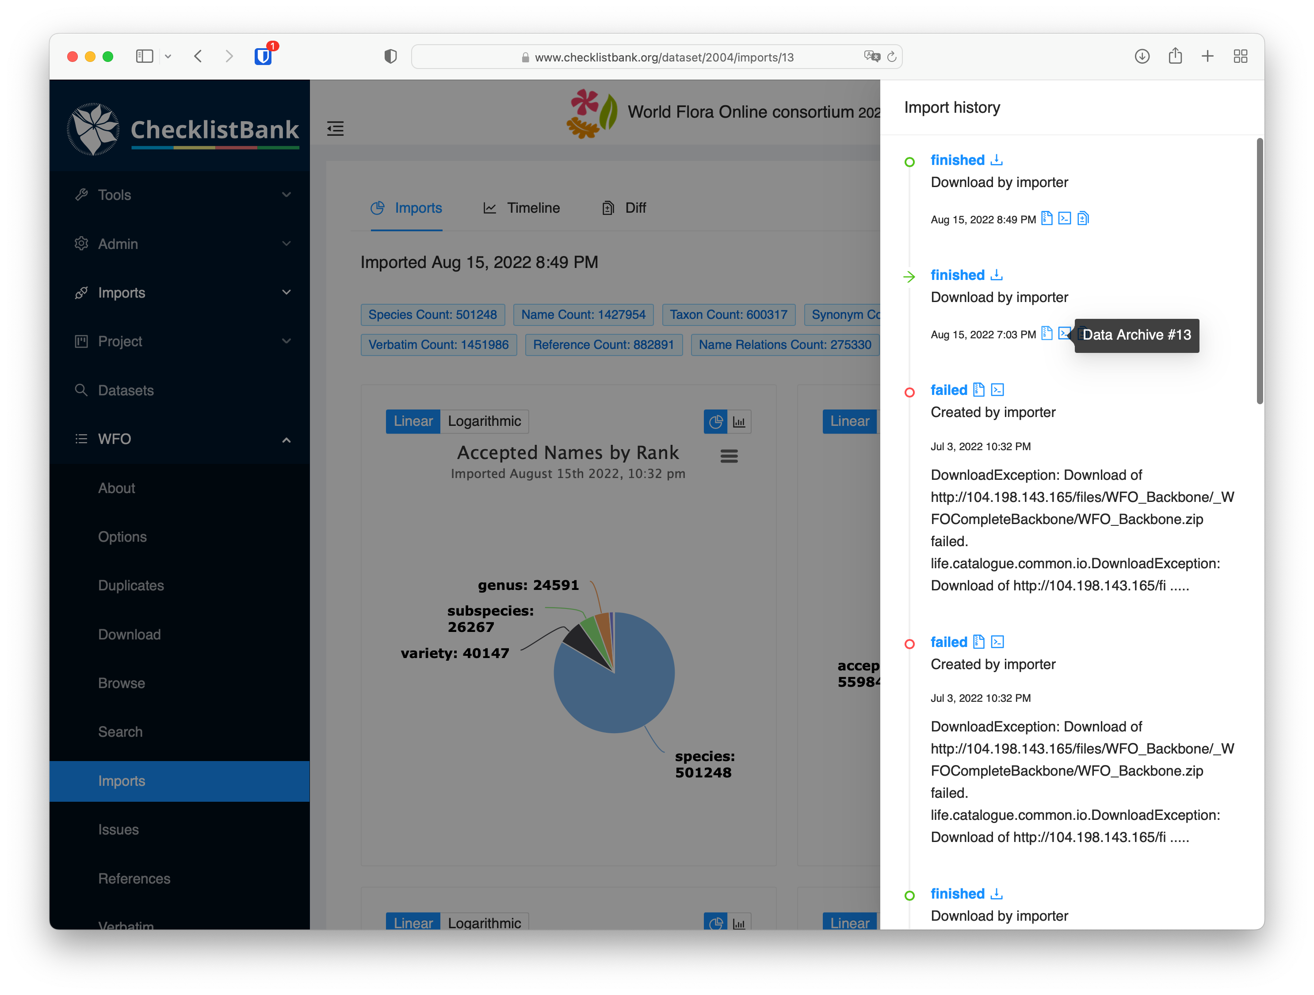This screenshot has width=1314, height=995.
Task: Open the console log icon for the 8:49 PM import
Action: (1065, 218)
